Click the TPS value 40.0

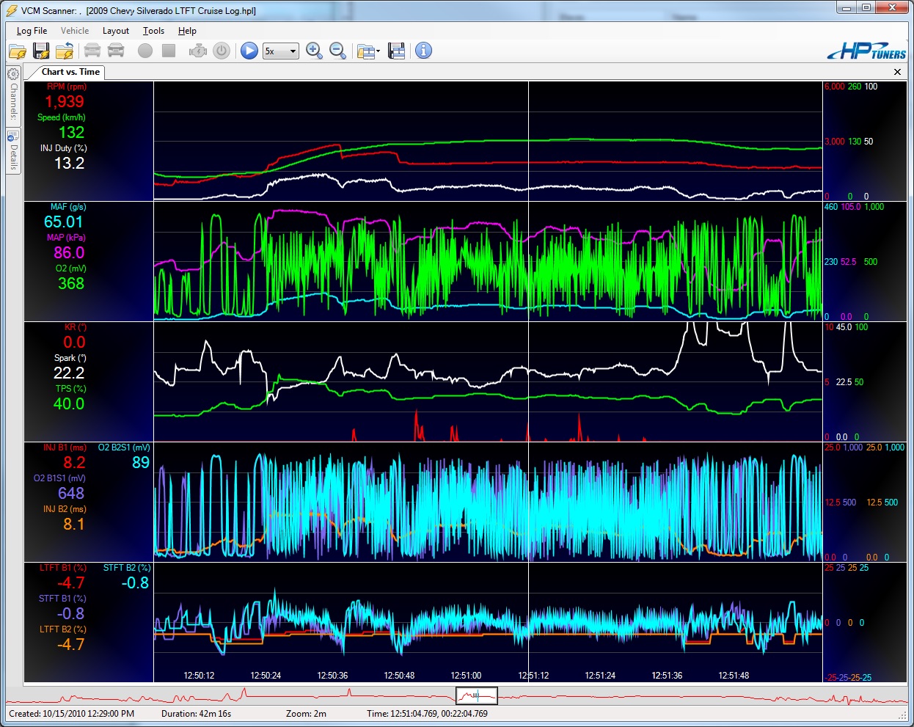69,404
